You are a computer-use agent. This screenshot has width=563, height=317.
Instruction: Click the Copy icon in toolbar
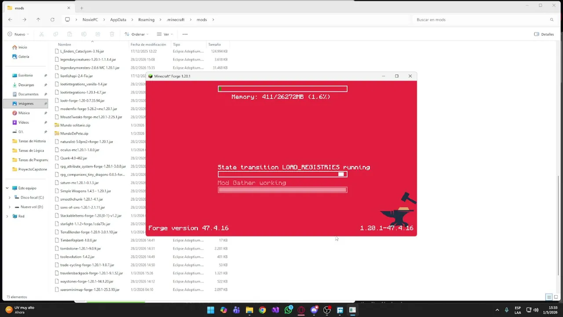pos(55,34)
